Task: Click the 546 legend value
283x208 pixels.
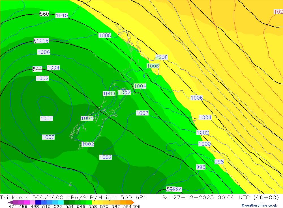Action: coord(81,206)
